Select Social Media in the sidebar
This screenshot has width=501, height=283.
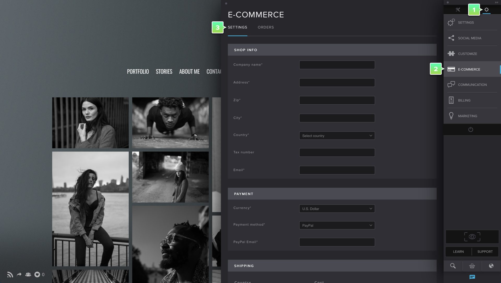[x=472, y=38]
